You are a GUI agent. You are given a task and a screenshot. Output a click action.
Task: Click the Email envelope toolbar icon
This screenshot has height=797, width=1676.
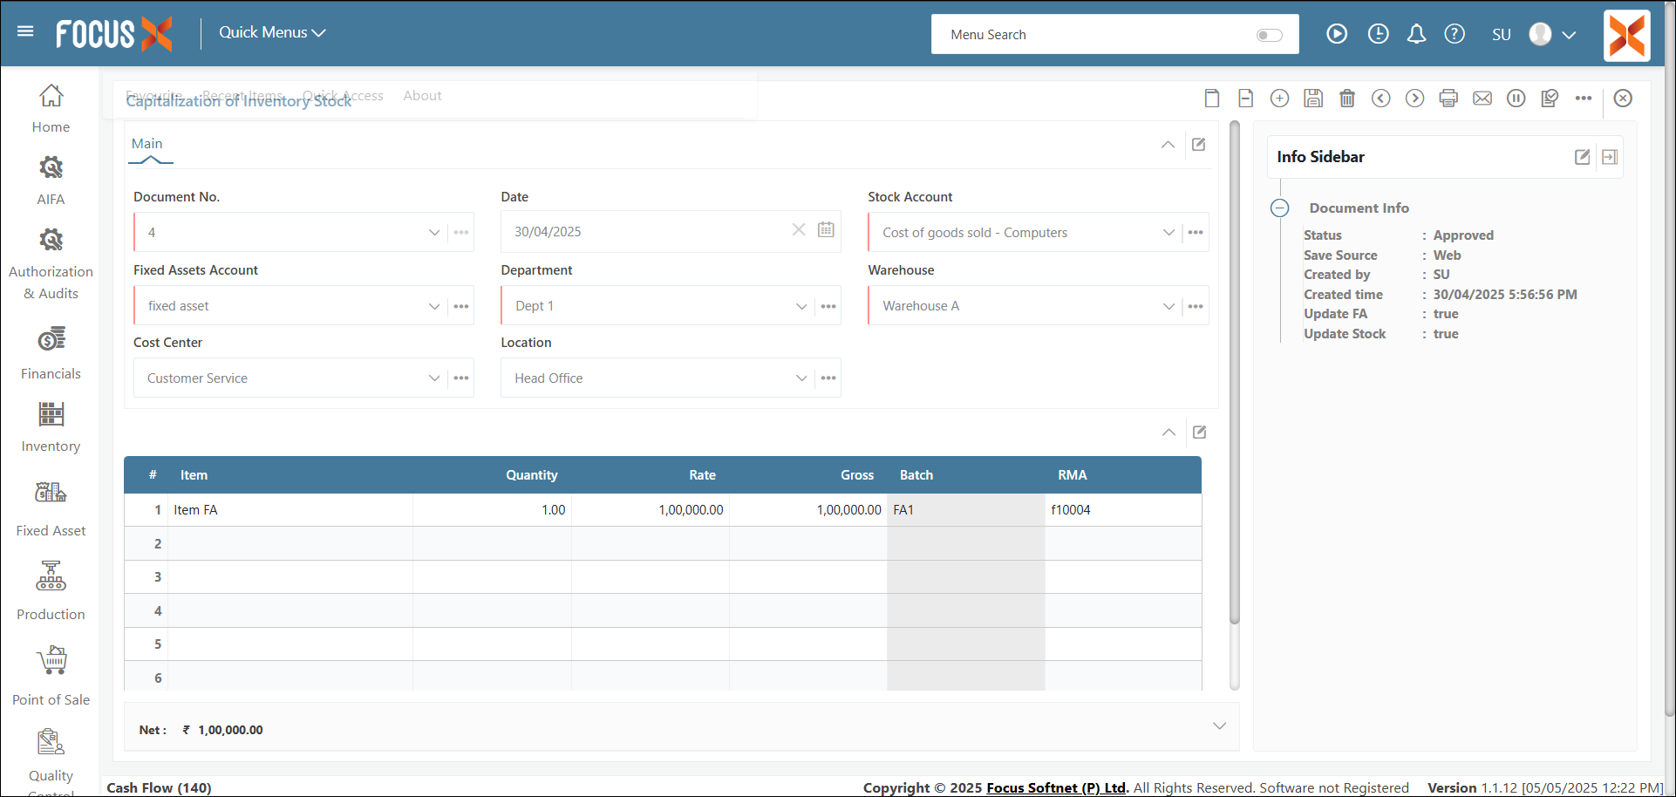[1482, 99]
